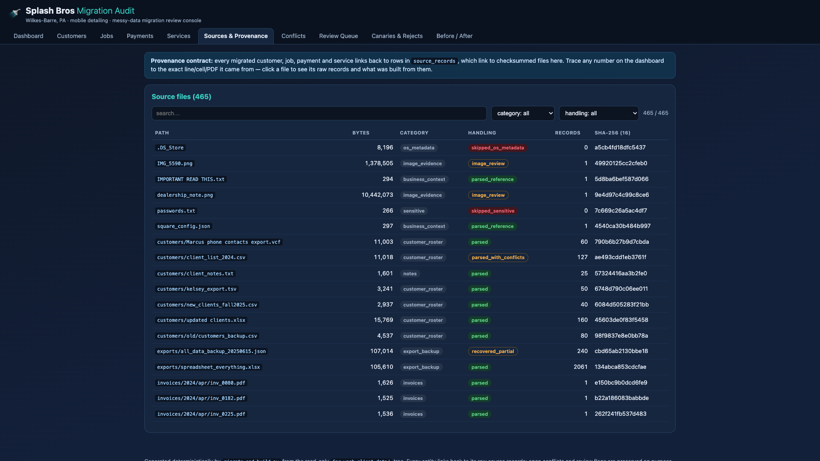The width and height of the screenshot is (820, 461).
Task: Open Canaries & Rejects tab
Action: point(397,36)
